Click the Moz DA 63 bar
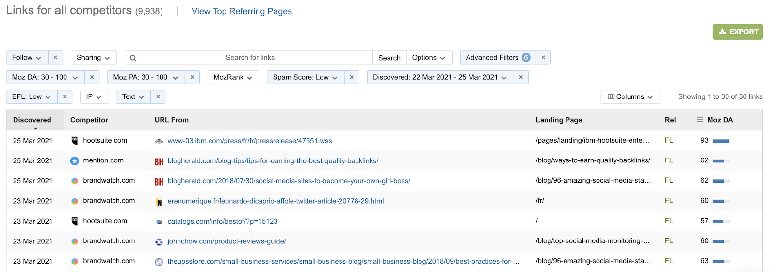This screenshot has width=776, height=272. [721, 261]
